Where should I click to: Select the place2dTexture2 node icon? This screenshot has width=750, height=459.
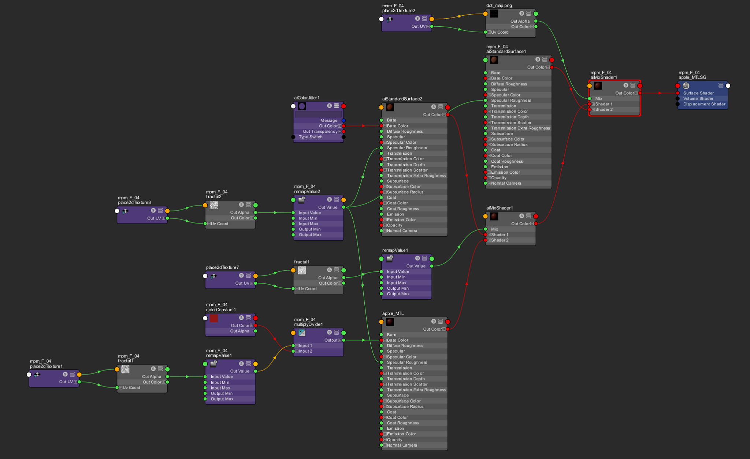pyautogui.click(x=390, y=19)
